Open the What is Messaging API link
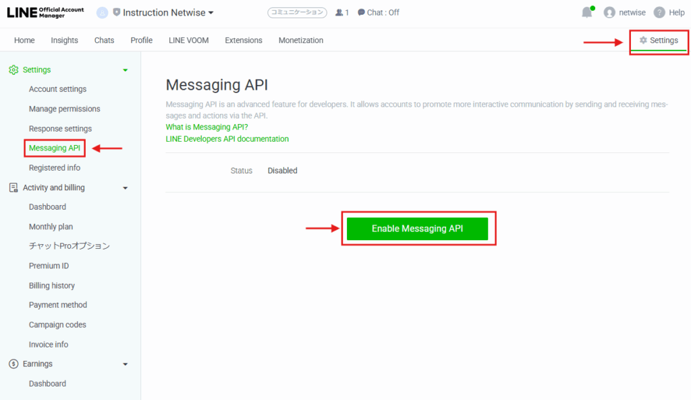691x400 pixels. click(206, 127)
